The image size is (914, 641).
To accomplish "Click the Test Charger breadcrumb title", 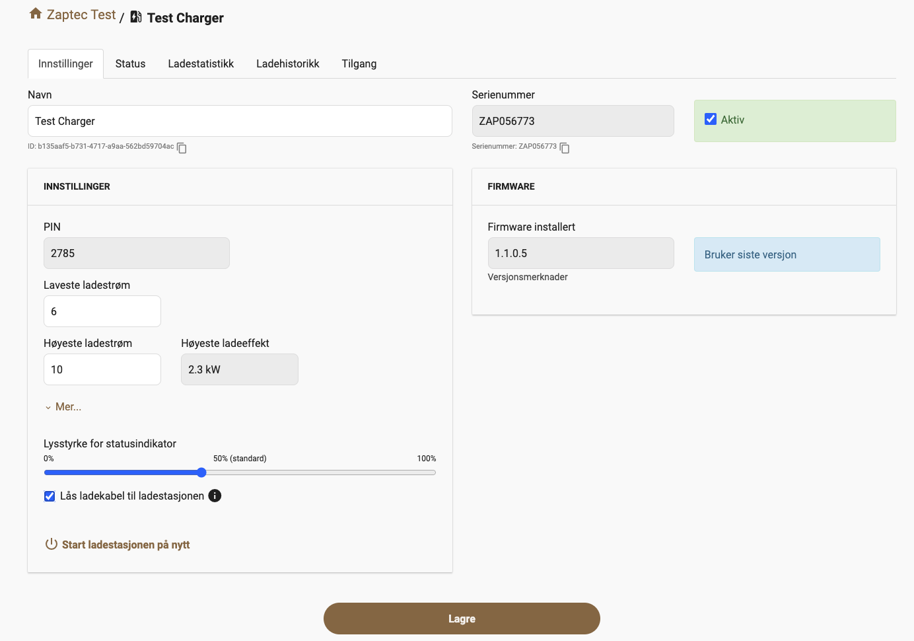I will pos(185,18).
